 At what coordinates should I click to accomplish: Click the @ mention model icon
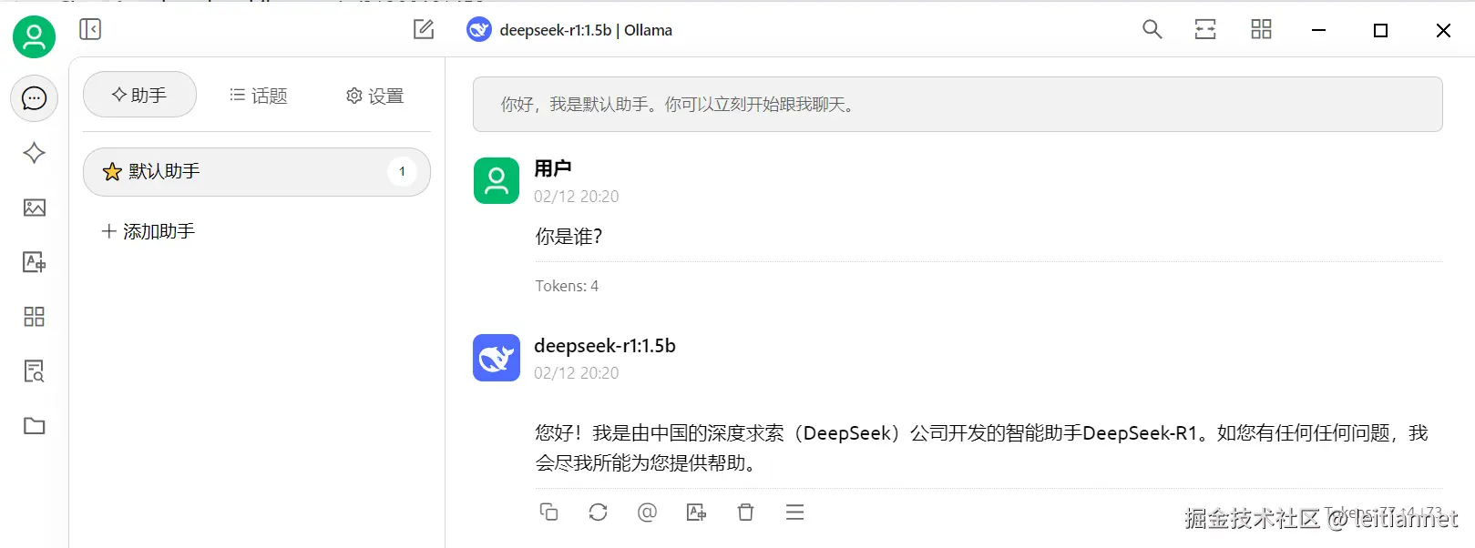tap(647, 512)
